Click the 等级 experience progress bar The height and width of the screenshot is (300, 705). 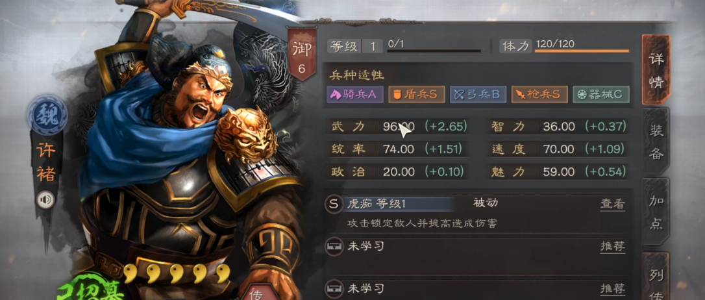(x=434, y=51)
